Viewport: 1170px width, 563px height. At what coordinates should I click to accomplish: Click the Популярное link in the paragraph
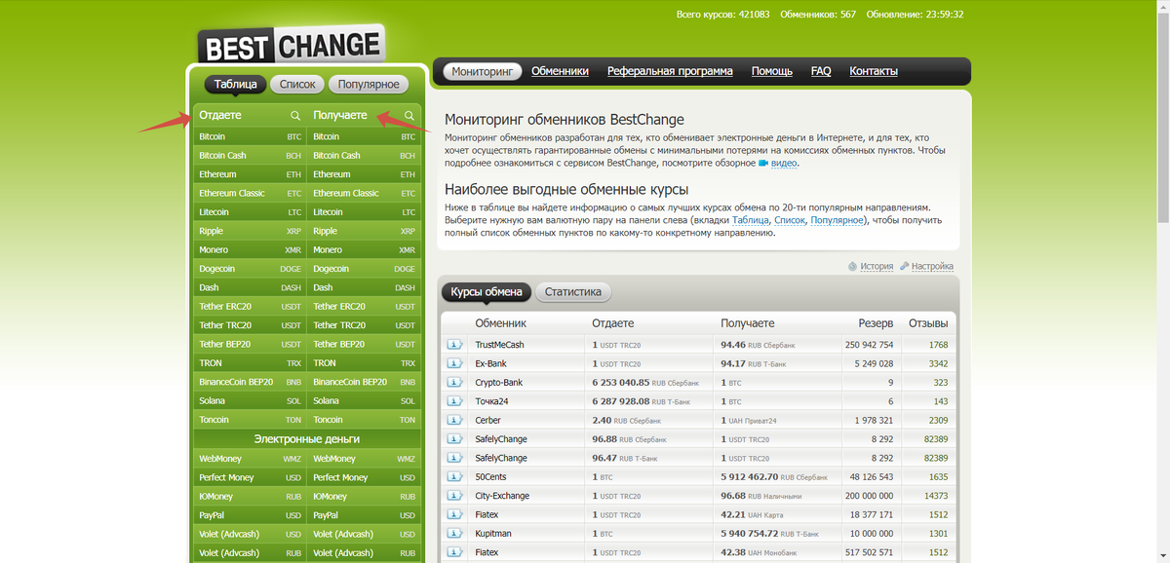coord(838,221)
